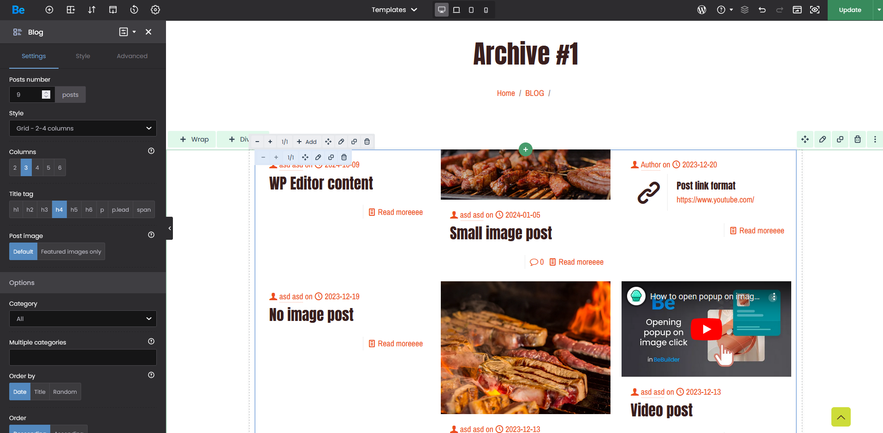Open the layers navigator icon

[x=745, y=10]
